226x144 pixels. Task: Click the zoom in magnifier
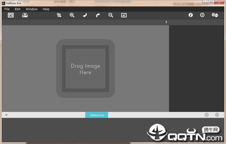click(72, 15)
